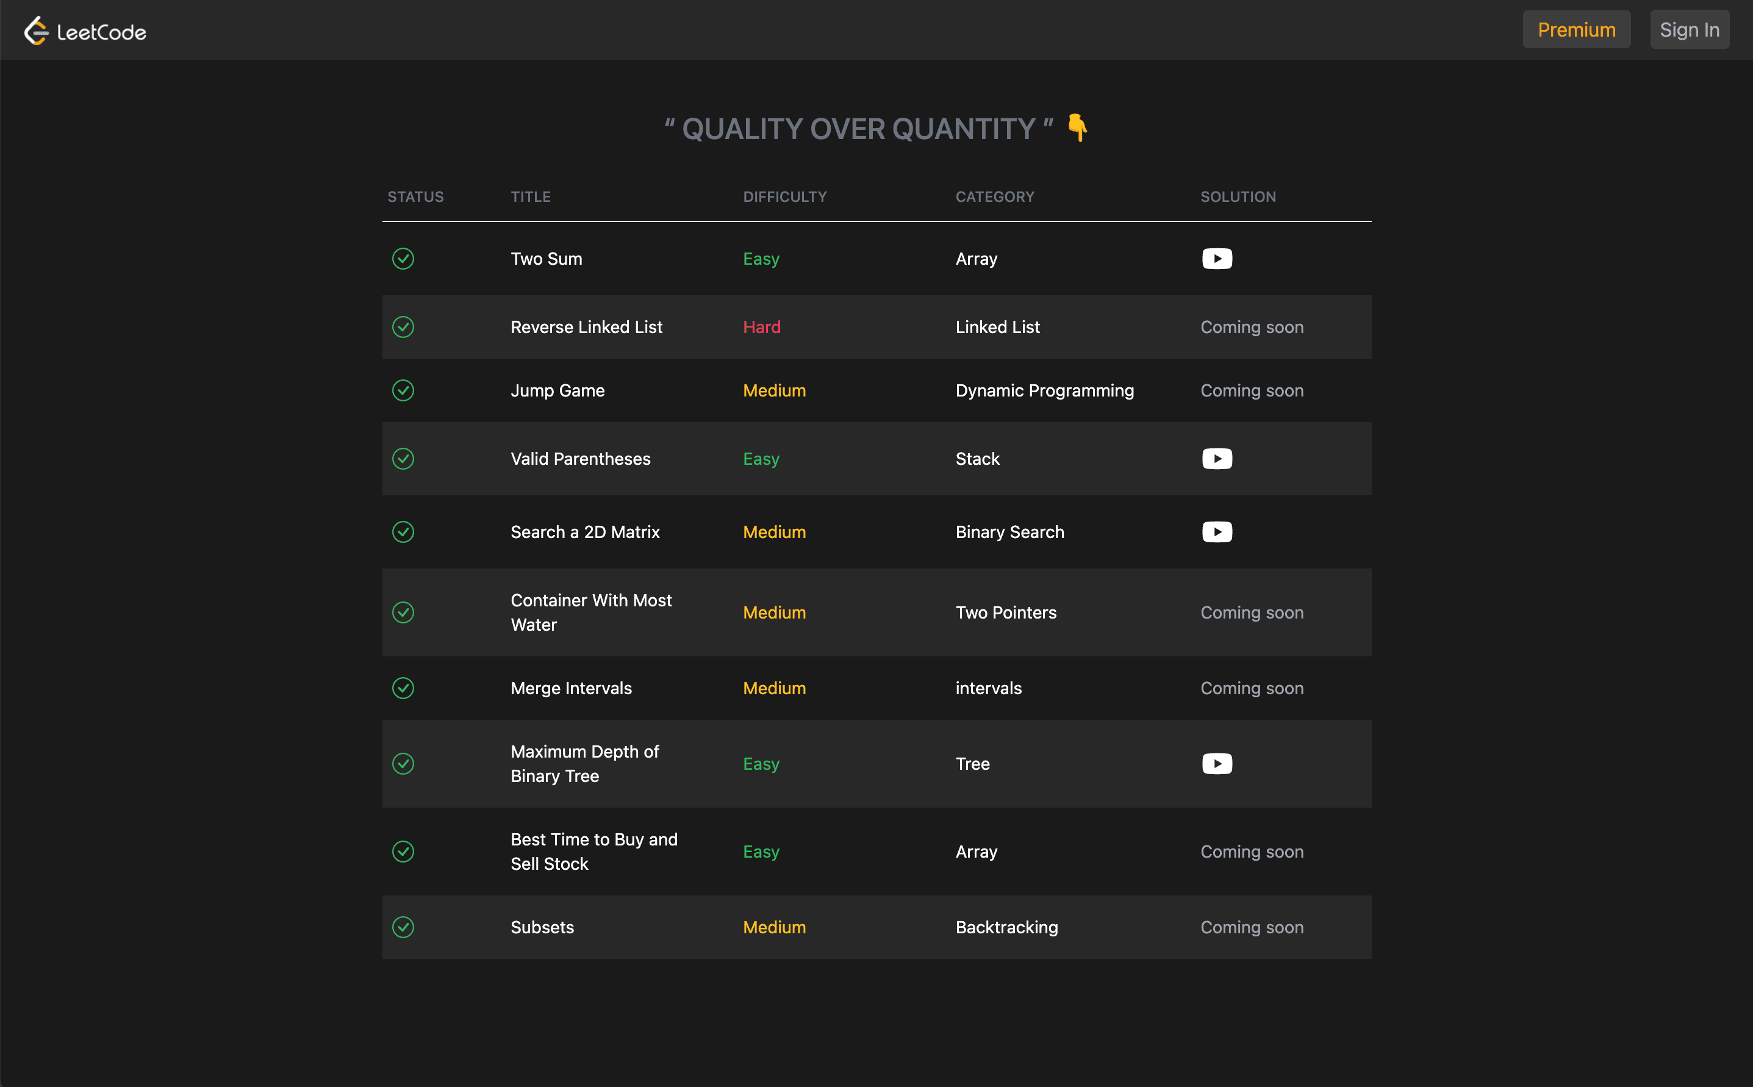Screen dimensions: 1753x1087
Task: Play the Valid Parentheses video solution
Action: pyautogui.click(x=1217, y=459)
